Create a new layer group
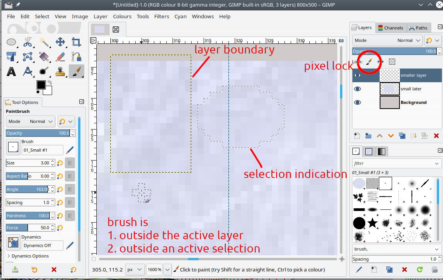The height and width of the screenshot is (280, 443). pos(368,136)
